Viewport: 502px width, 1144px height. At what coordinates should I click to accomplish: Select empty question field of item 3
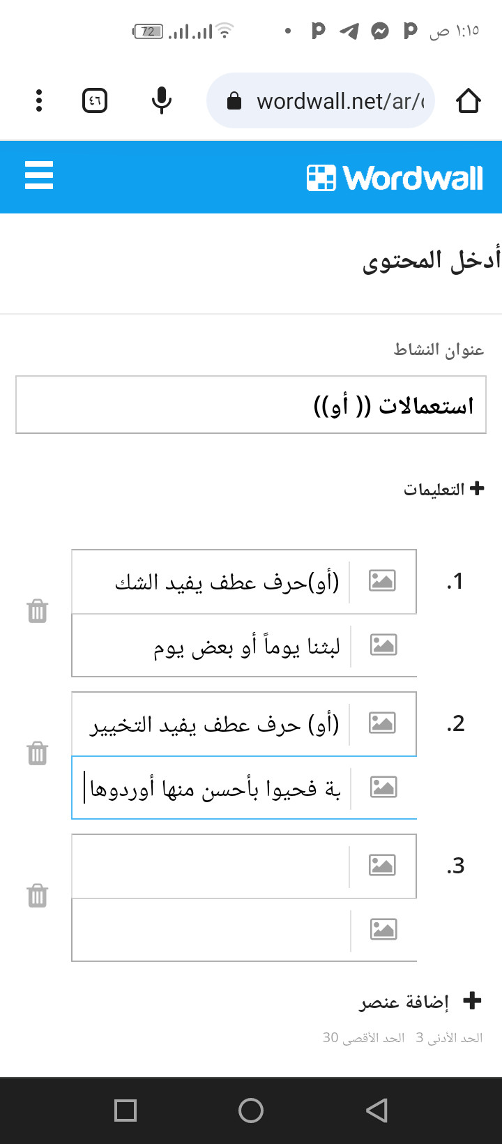(210, 866)
